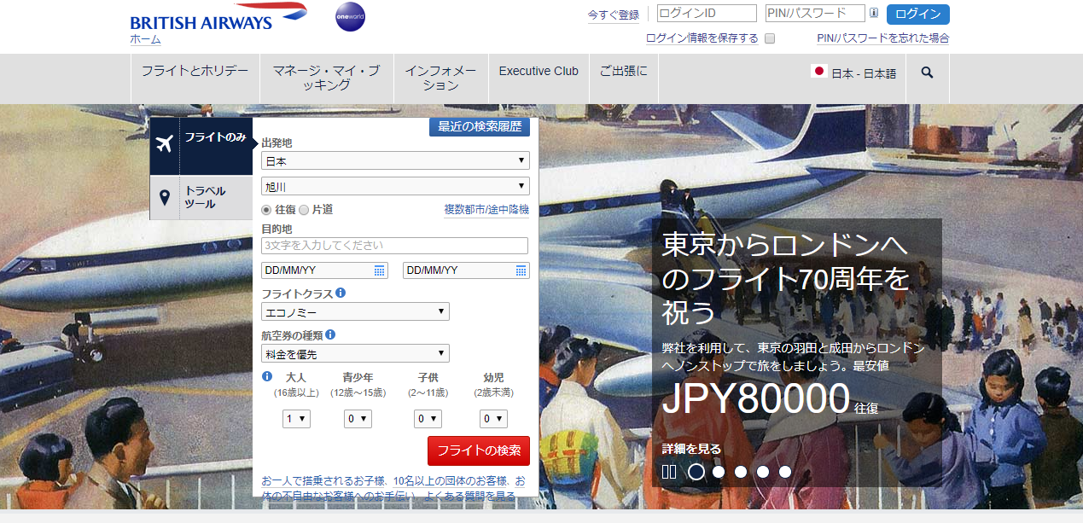Open 最近の検索履歴 button
The width and height of the screenshot is (1083, 523).
[480, 126]
